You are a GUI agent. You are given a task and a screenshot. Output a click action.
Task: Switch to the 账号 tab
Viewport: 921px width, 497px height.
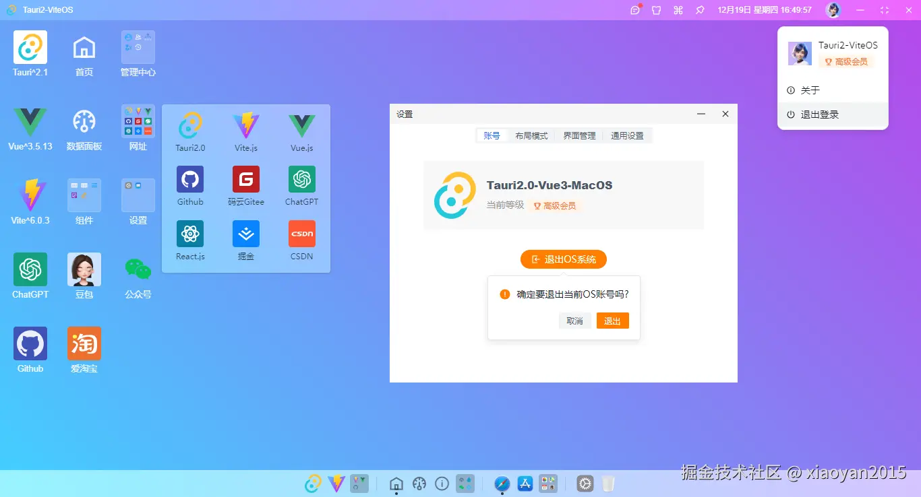click(x=492, y=135)
